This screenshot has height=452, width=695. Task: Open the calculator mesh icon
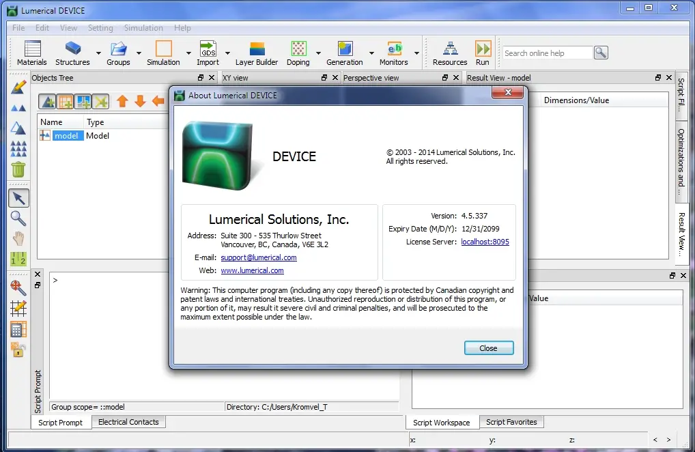tap(18, 329)
